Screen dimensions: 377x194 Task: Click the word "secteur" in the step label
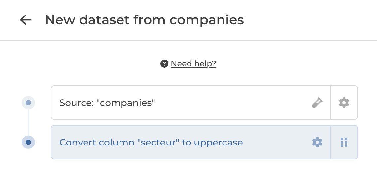158,143
